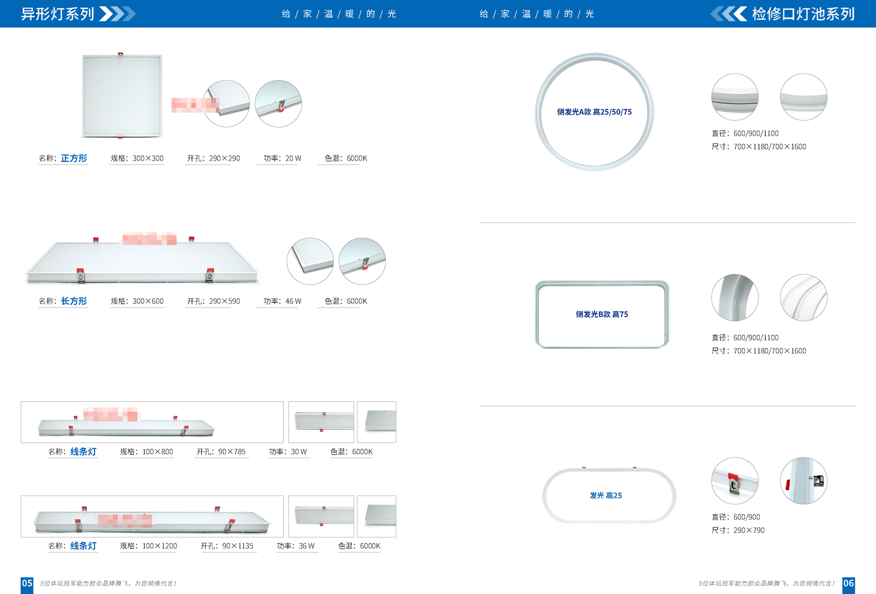Select the square panel light product image

pos(122,95)
